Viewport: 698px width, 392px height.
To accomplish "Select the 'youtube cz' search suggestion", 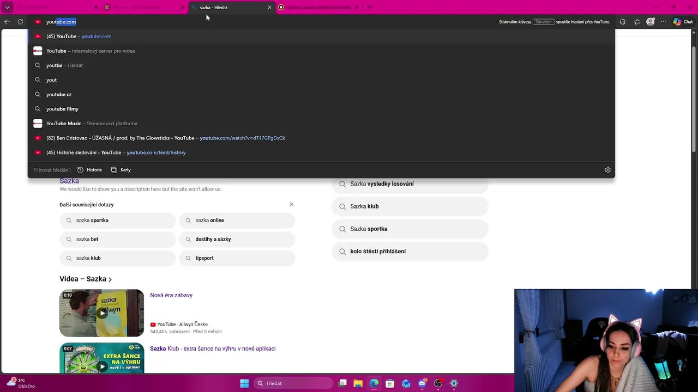I will pos(321,94).
